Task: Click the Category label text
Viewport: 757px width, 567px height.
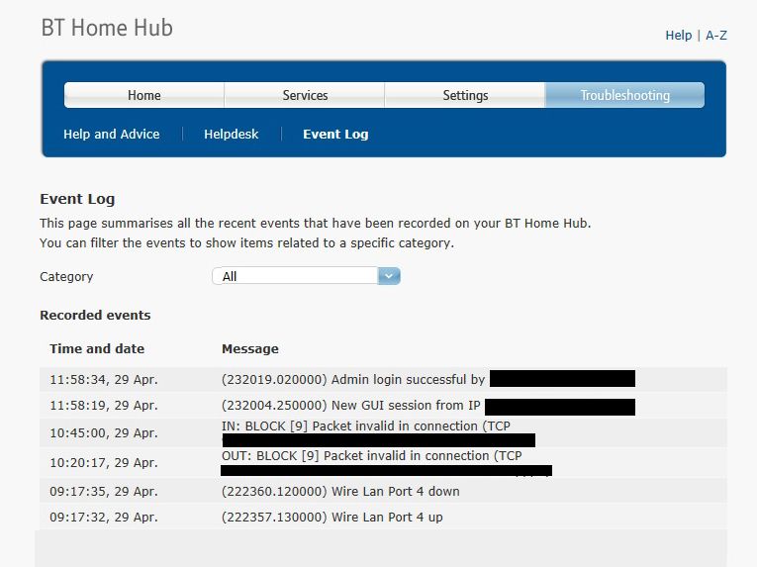Action: click(66, 277)
